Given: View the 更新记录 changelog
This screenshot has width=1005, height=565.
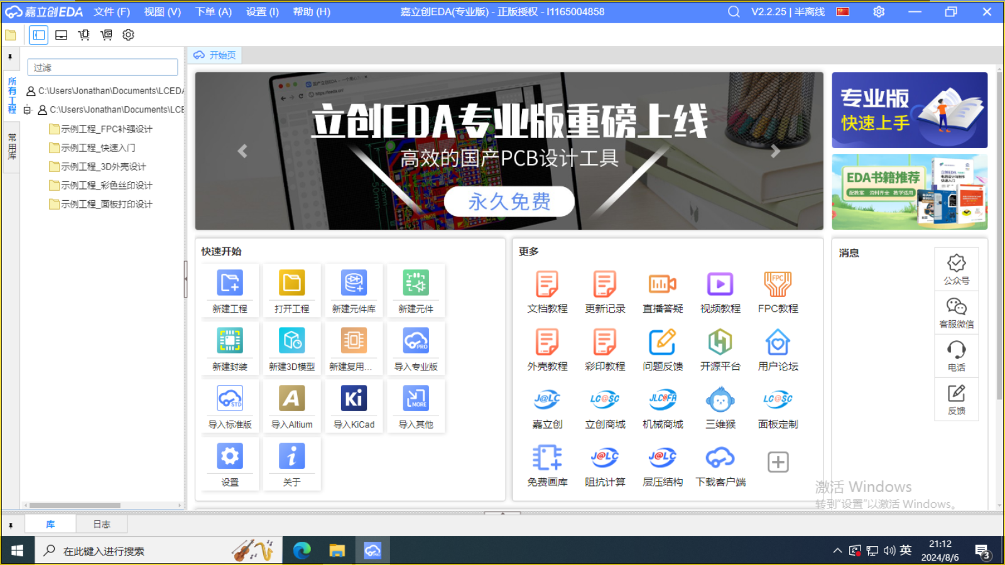Looking at the screenshot, I should point(605,284).
